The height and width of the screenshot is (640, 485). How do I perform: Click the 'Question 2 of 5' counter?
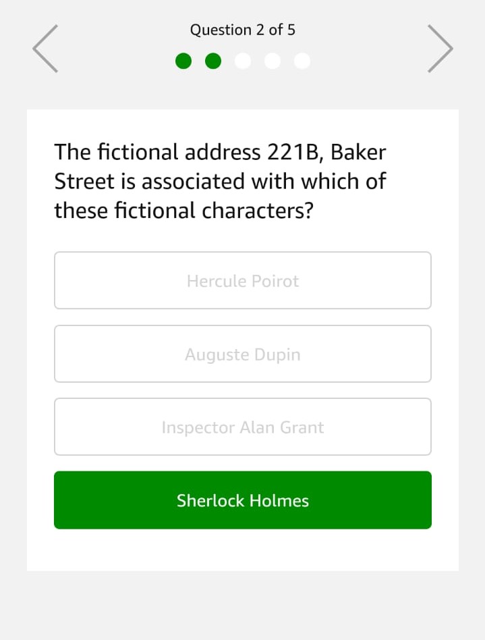click(242, 30)
